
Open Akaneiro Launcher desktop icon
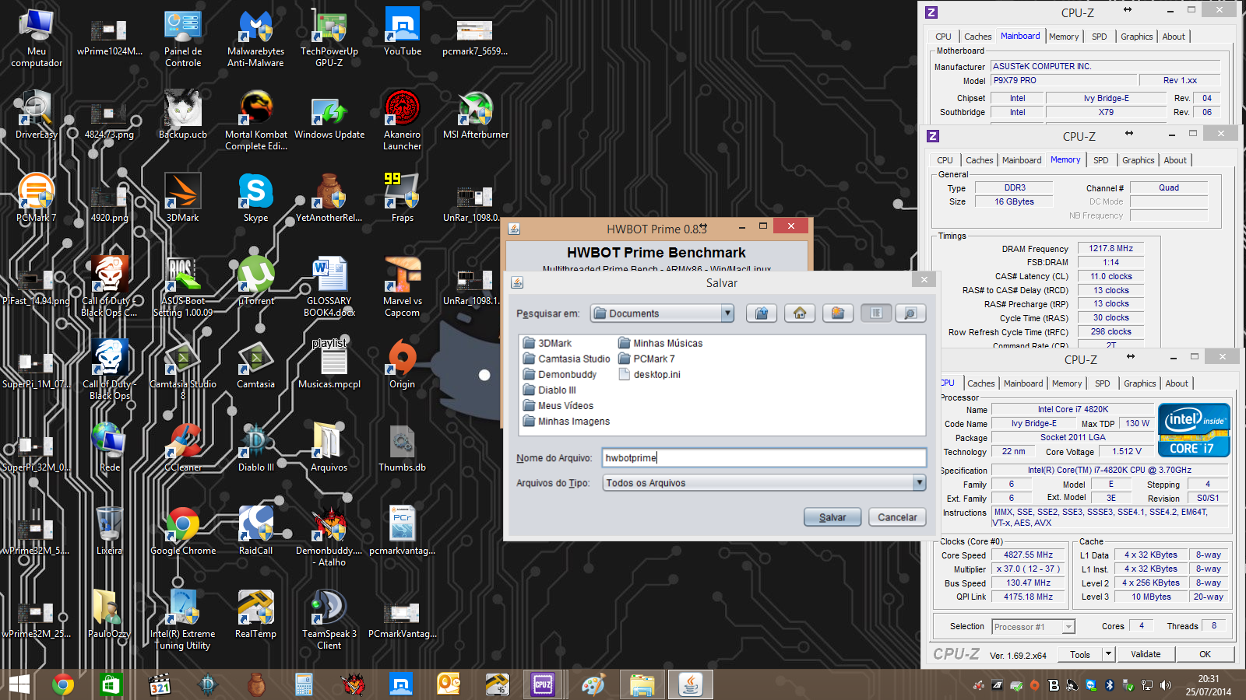pyautogui.click(x=403, y=120)
